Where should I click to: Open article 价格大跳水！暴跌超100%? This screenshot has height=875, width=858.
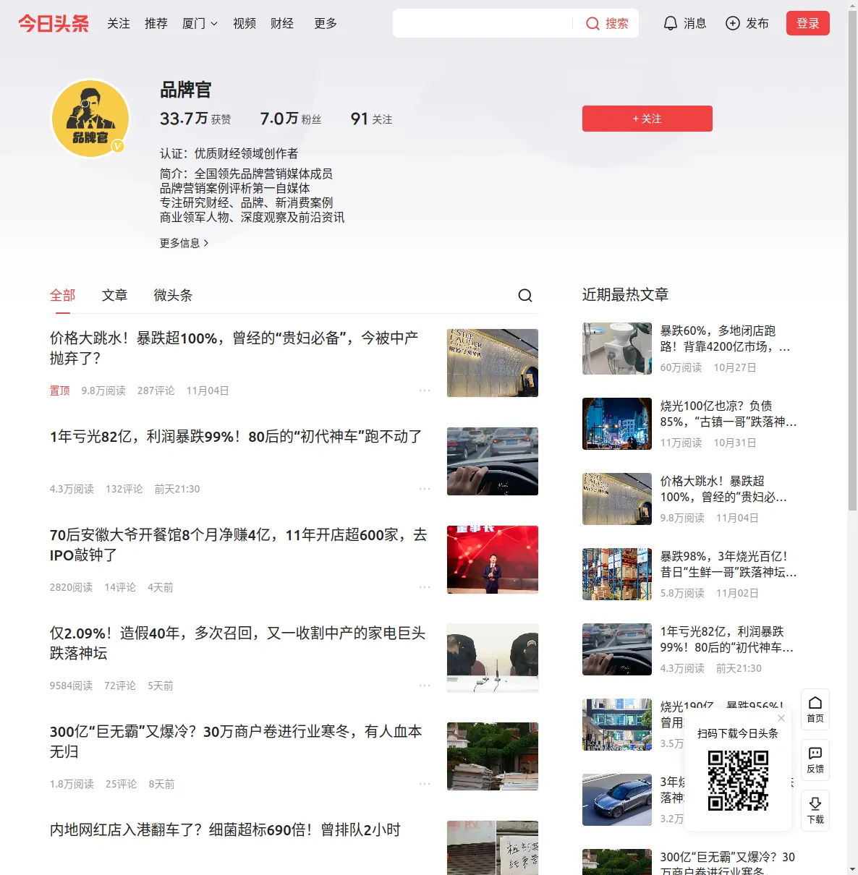(234, 348)
